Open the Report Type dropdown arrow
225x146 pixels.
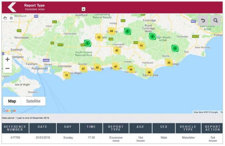coord(83,9)
